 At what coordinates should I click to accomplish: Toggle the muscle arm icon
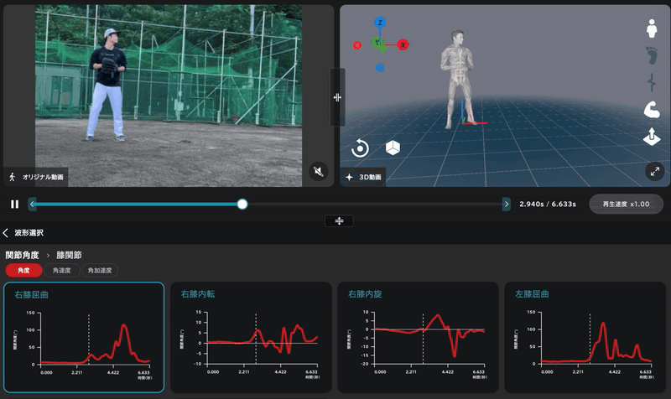652,109
